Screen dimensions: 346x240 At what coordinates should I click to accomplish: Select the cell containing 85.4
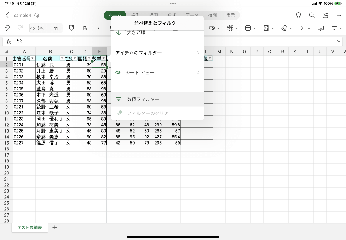point(172,137)
